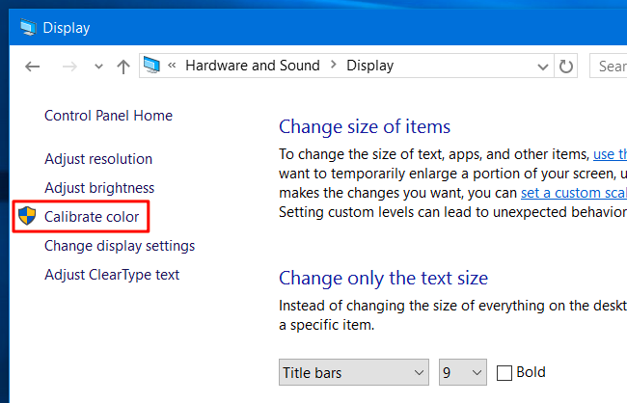Image resolution: width=627 pixels, height=403 pixels.
Task: Open Adjust brightness settings
Action: pos(99,188)
